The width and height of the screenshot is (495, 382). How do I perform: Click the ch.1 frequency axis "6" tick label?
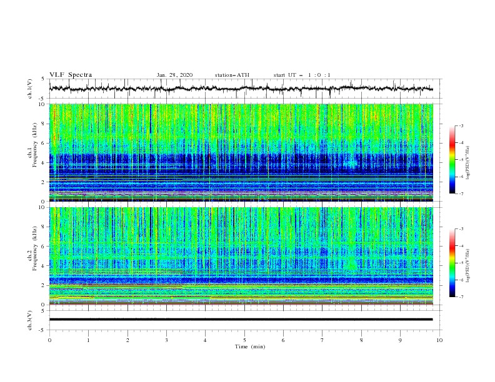(x=44, y=143)
